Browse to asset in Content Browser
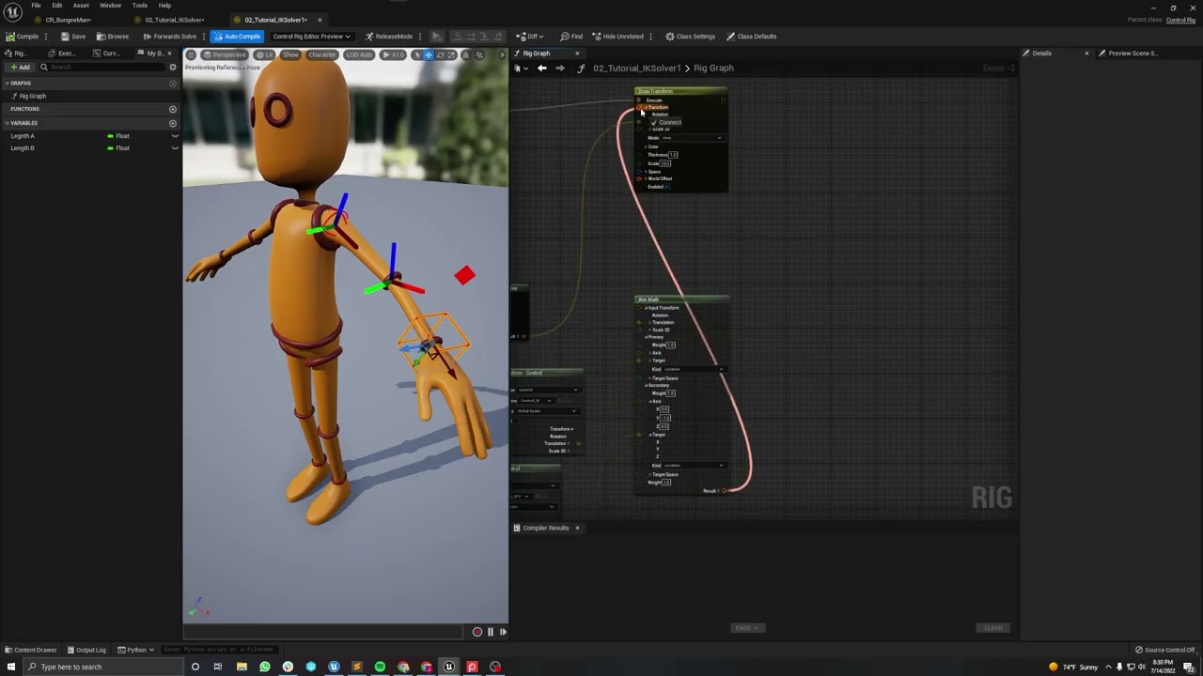 point(113,37)
